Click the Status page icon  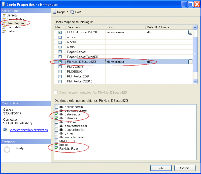[3, 31]
